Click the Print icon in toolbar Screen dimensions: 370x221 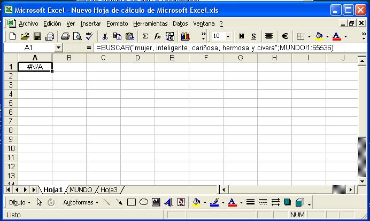pos(65,36)
